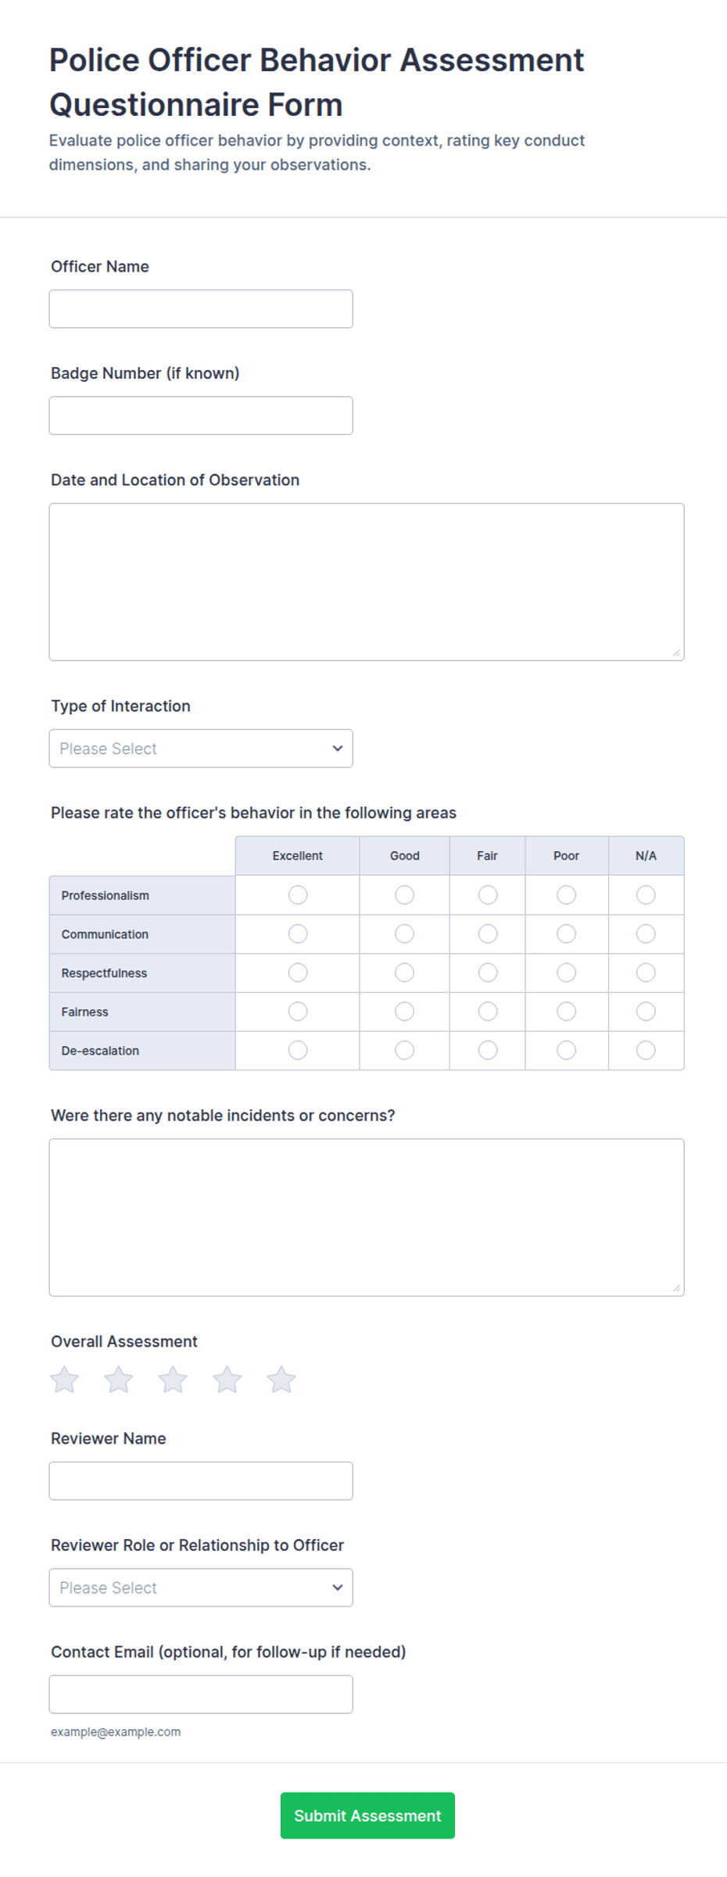This screenshot has width=727, height=1877.
Task: Mark Professionalism as Excellent
Action: [x=298, y=894]
